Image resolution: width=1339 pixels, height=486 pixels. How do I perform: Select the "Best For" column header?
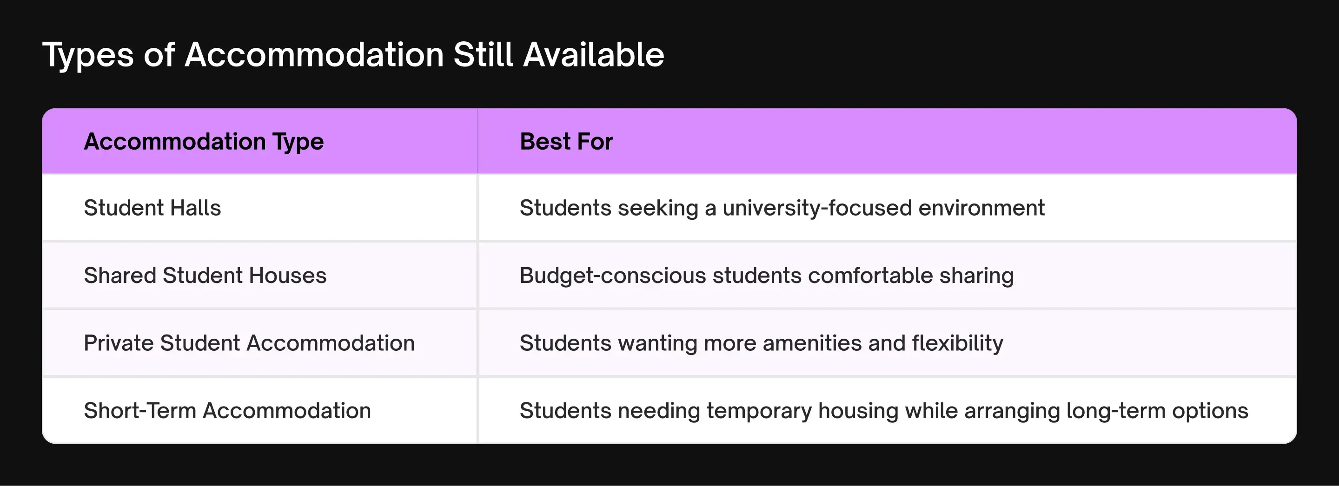(566, 141)
